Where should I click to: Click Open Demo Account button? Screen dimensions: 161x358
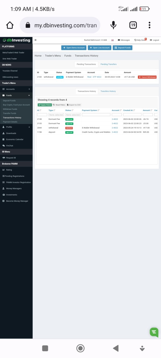(x=74, y=48)
